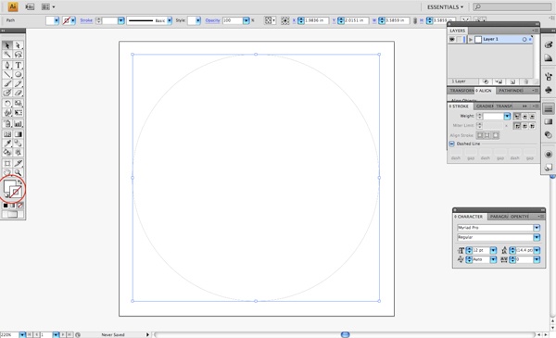The height and width of the screenshot is (338, 556).
Task: Open the LAYERS tab
Action: (x=458, y=31)
